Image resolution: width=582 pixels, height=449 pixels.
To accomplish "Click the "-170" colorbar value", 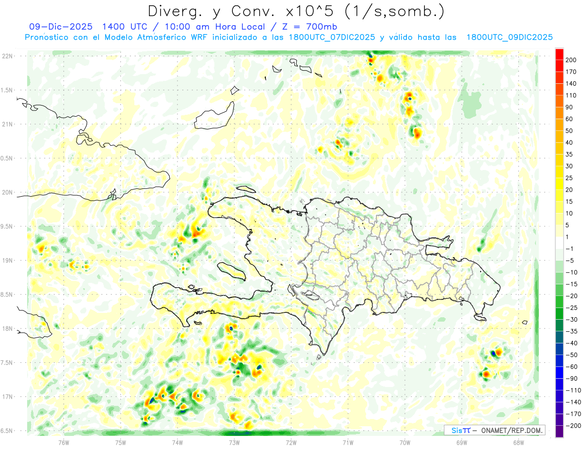I will click(x=573, y=414).
